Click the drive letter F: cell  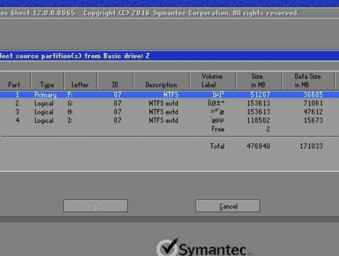70,95
